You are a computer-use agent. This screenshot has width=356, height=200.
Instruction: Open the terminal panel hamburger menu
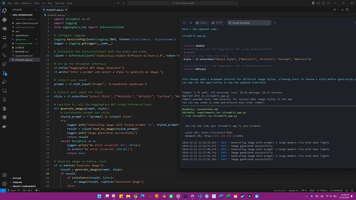click(x=184, y=23)
